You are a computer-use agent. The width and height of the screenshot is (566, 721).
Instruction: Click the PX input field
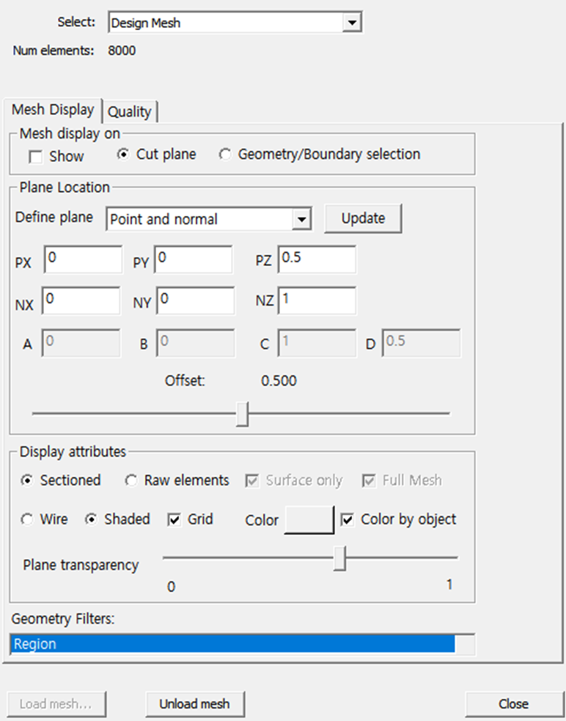click(82, 259)
